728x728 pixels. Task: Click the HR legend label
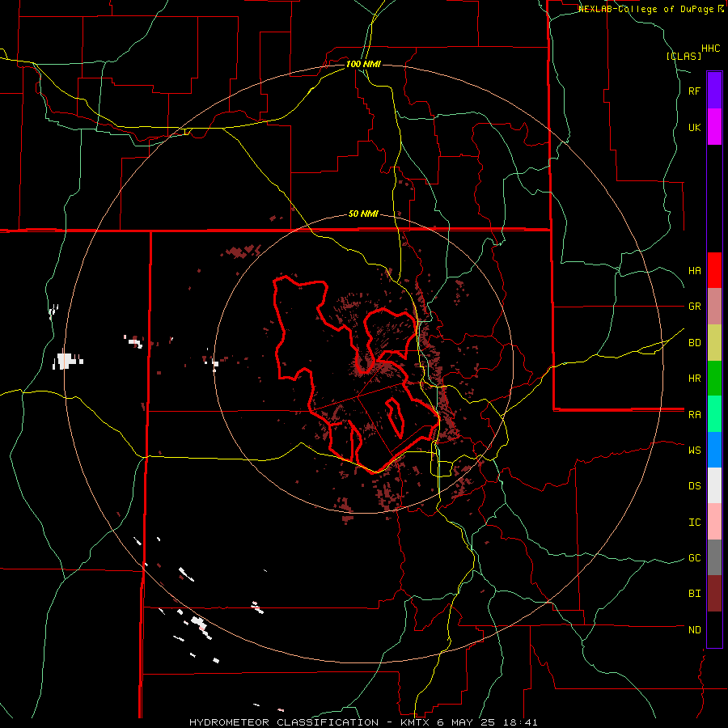pyautogui.click(x=694, y=379)
